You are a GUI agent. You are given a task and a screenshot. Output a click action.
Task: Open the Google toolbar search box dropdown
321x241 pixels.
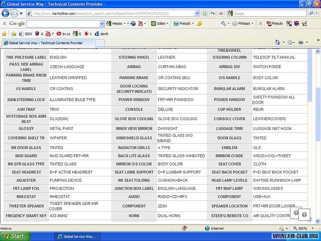(102, 24)
